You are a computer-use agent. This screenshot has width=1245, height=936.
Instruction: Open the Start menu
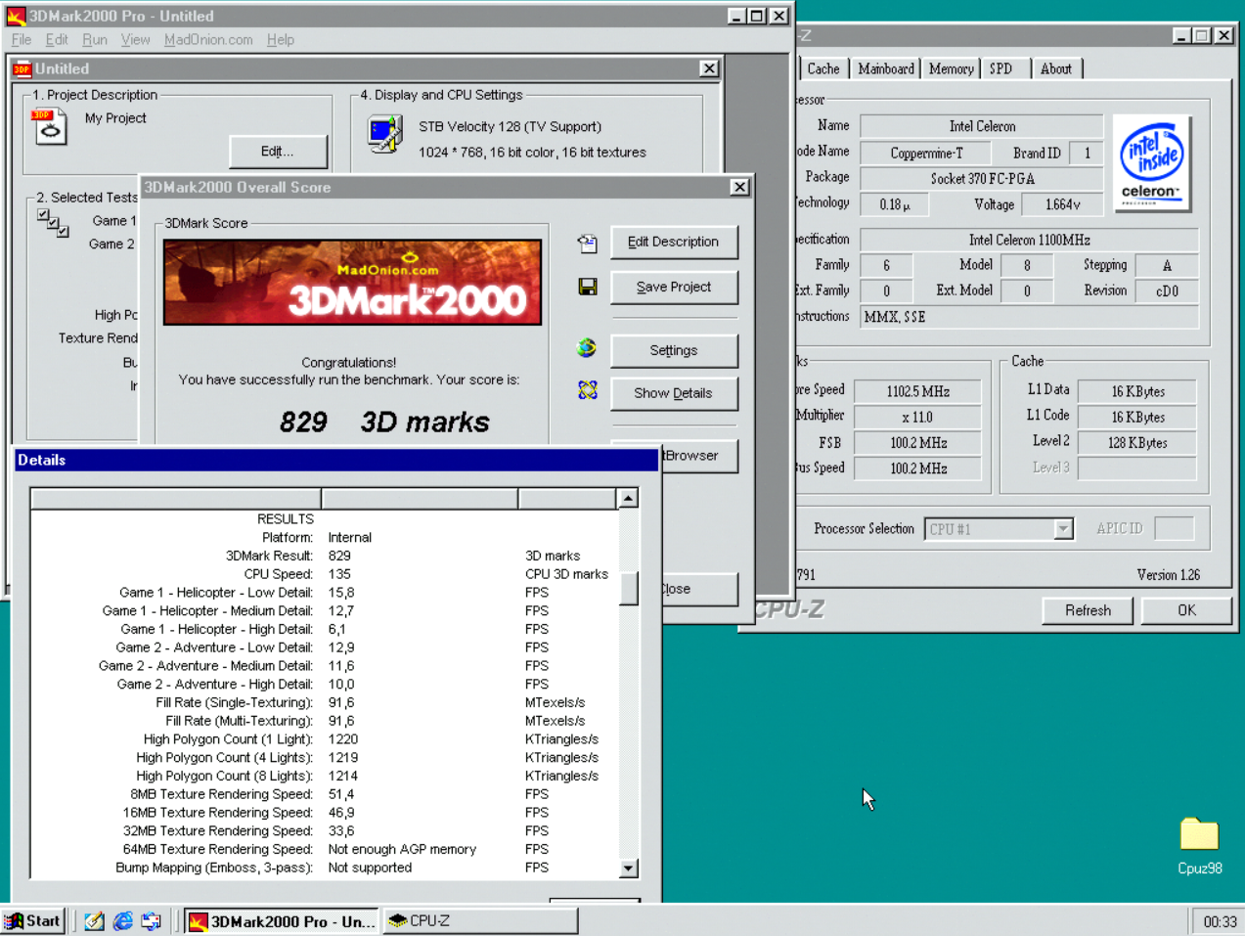[33, 921]
